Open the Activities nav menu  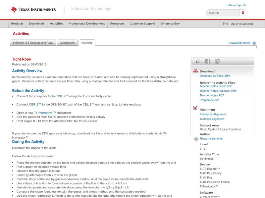(x=56, y=24)
